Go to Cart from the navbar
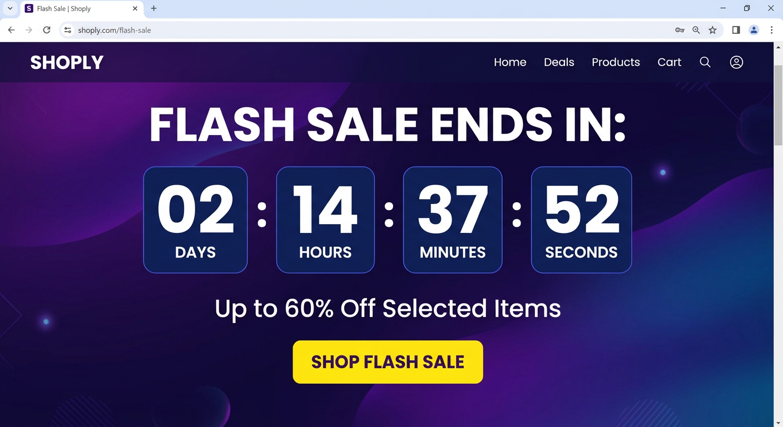The width and height of the screenshot is (783, 427). (670, 62)
